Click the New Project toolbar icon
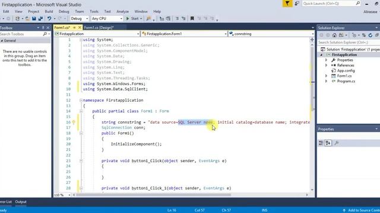The height and width of the screenshot is (213, 380). click(x=17, y=18)
